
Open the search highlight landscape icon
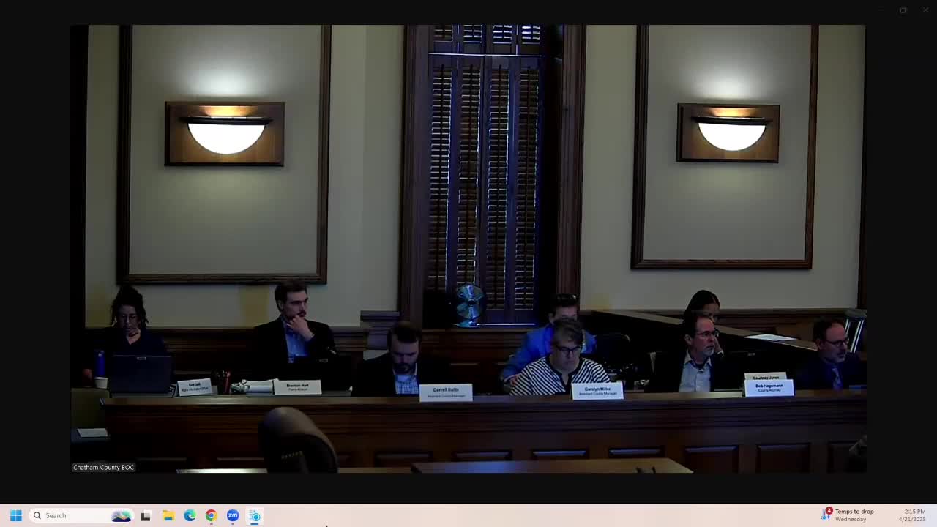[x=121, y=516]
